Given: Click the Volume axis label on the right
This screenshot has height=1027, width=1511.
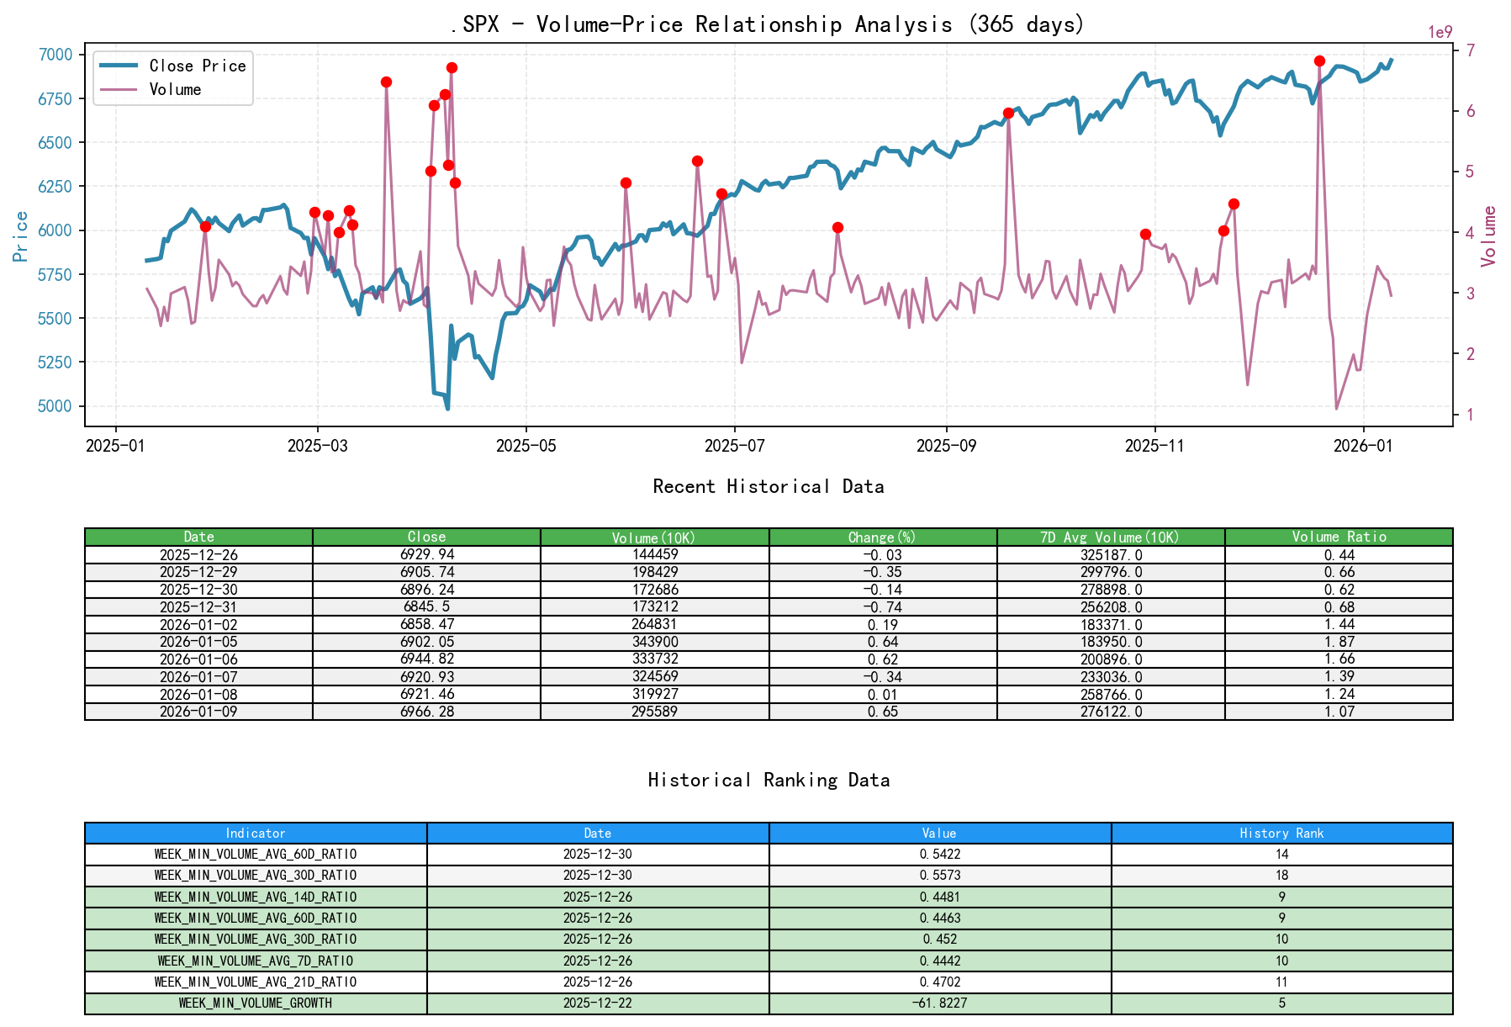Looking at the screenshot, I should point(1488,238).
